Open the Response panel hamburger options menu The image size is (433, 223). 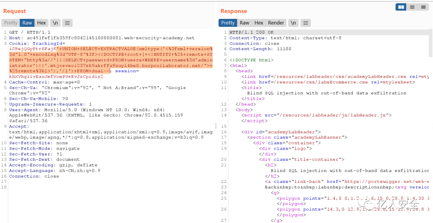(306, 23)
